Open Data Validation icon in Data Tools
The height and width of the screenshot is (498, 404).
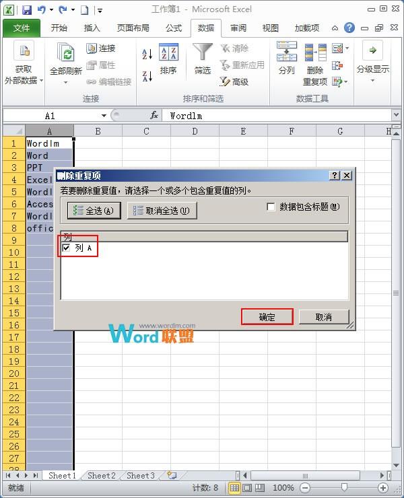pos(337,48)
